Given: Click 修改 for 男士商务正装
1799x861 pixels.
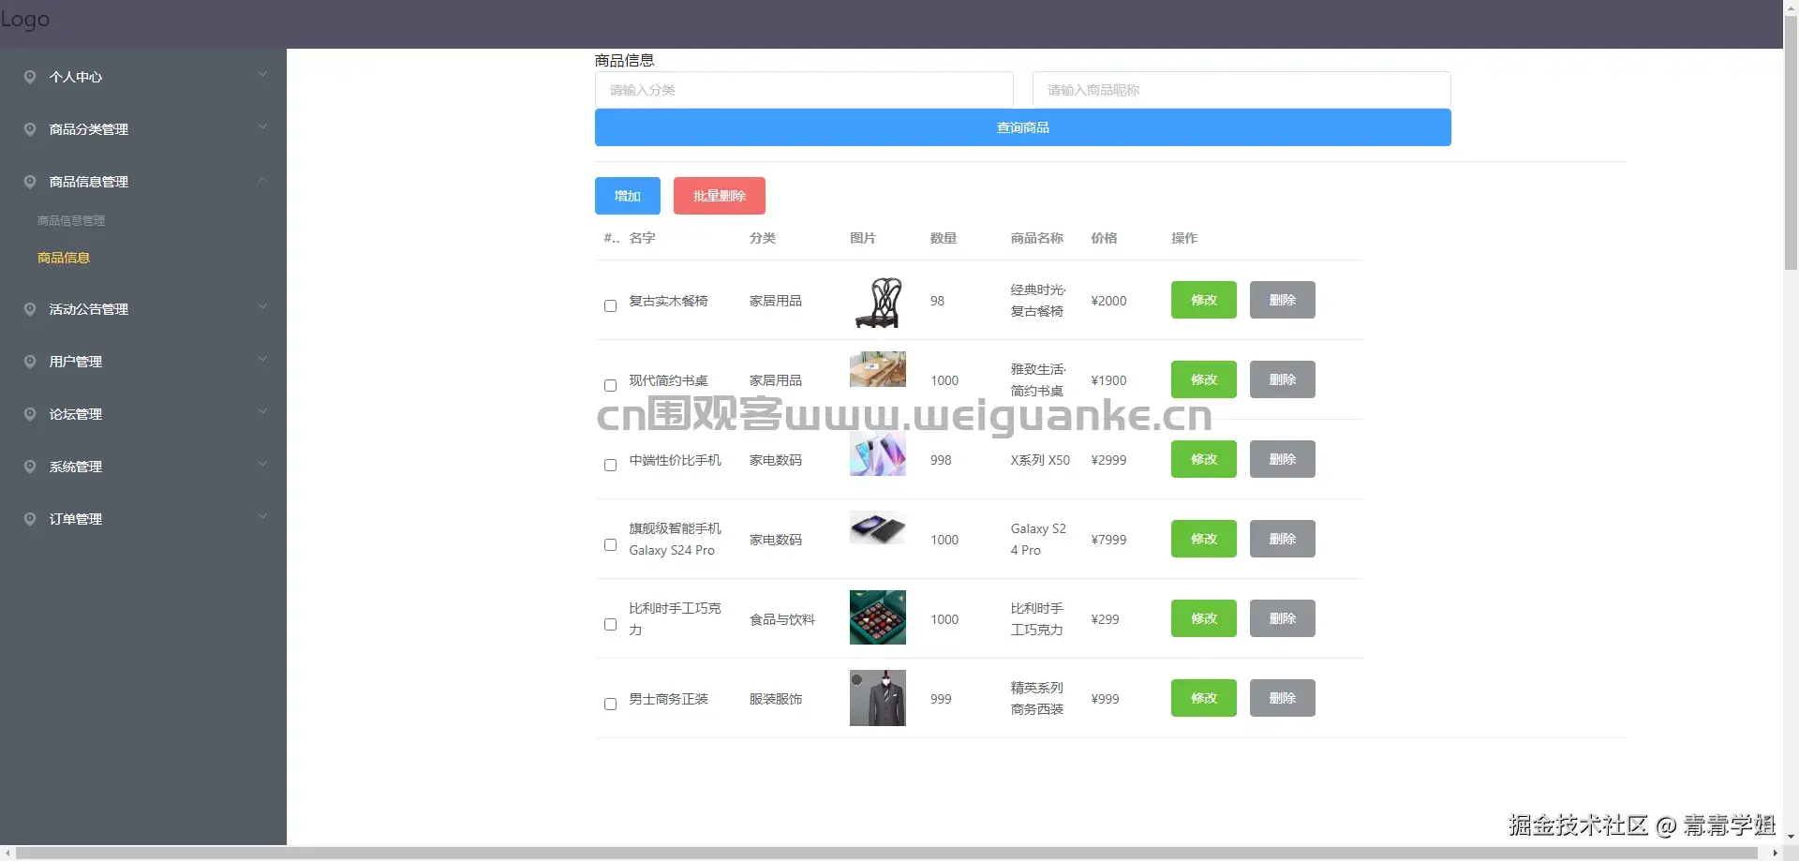Looking at the screenshot, I should point(1204,698).
